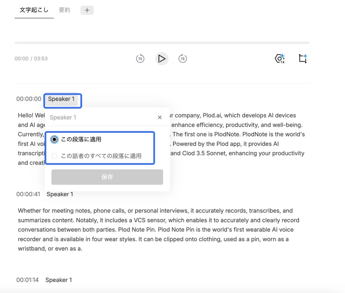345x293 pixels.
Task: Jump to the 00:01:14 timestamp
Action: pos(27,280)
